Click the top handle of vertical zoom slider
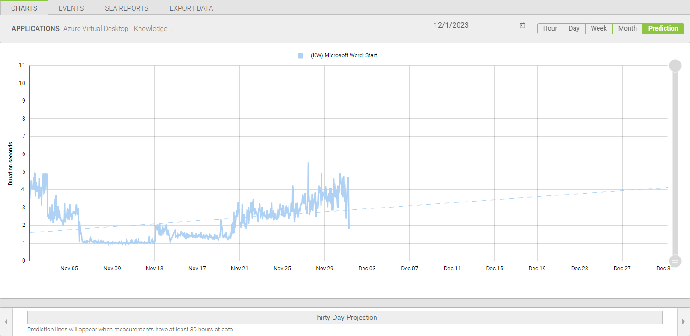Screen dimensions: 690x336 click(x=675, y=66)
